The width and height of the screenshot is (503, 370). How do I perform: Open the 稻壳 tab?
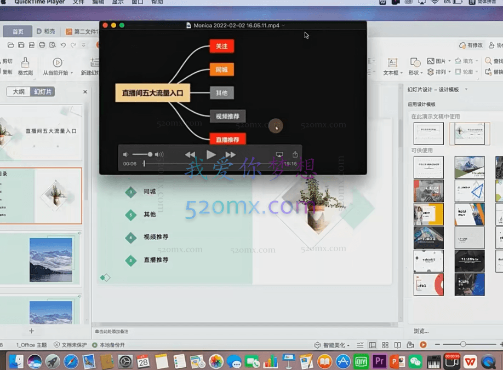(46, 31)
